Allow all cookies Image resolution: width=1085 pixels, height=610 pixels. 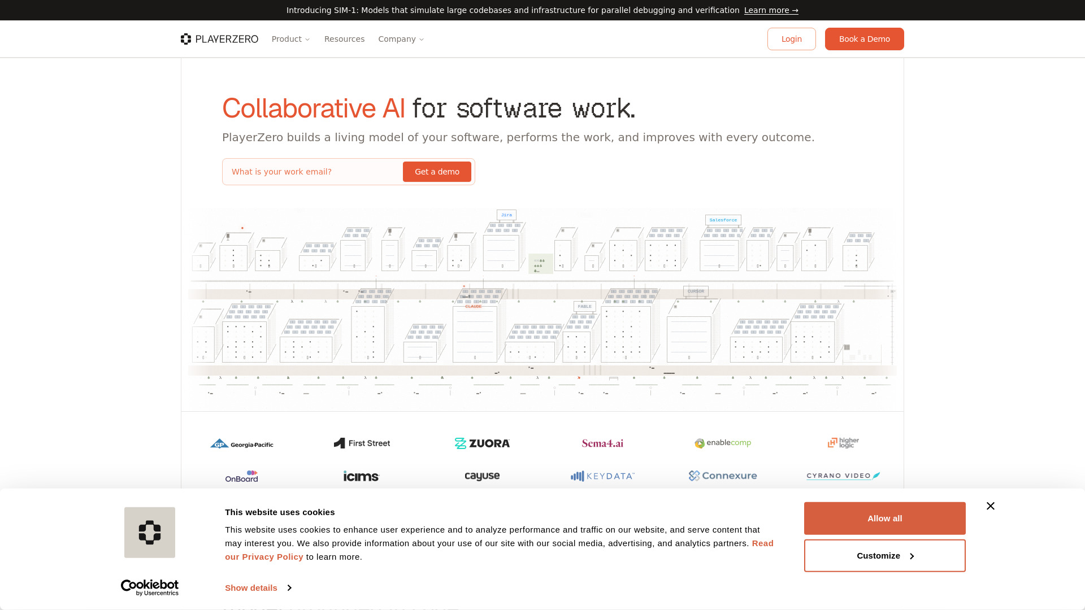click(x=885, y=518)
